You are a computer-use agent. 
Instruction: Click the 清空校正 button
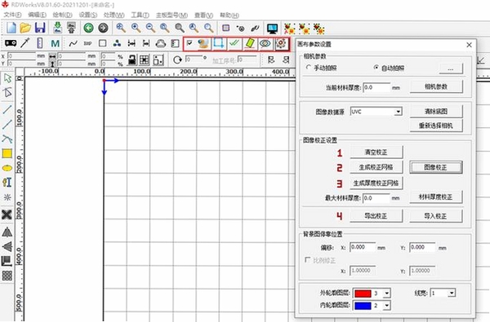(376, 152)
